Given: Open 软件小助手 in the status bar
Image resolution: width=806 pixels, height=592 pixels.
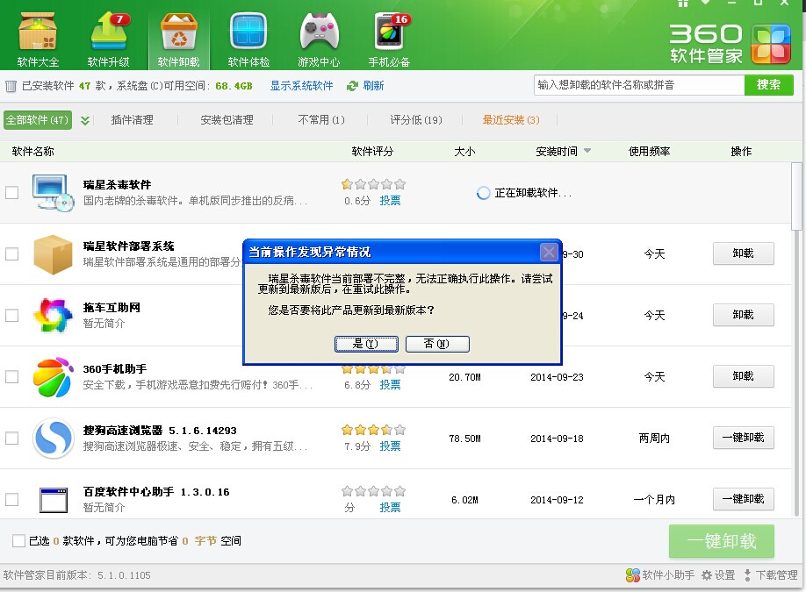Looking at the screenshot, I should coord(660,575).
